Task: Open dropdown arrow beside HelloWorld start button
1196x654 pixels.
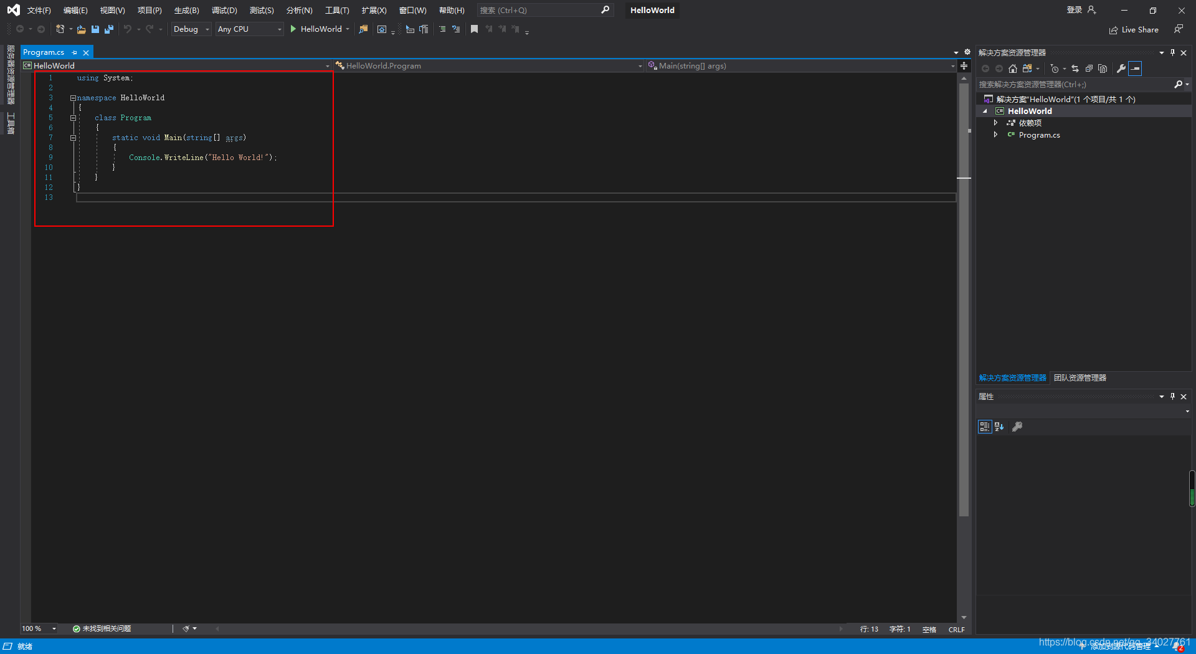Action: click(x=348, y=29)
